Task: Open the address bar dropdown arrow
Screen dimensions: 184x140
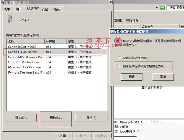Action: click(157, 8)
